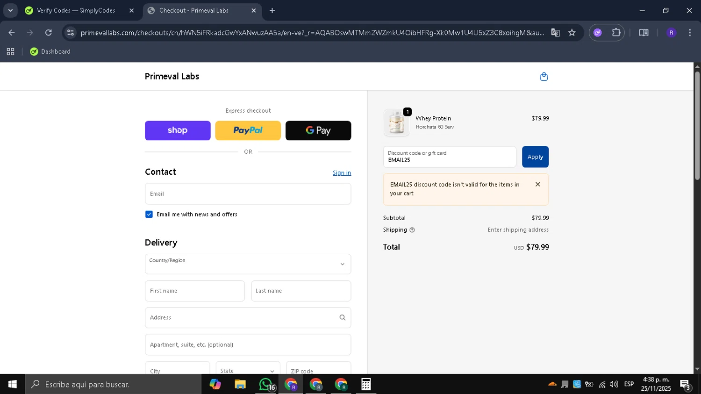Click the browser address bar URL
Screen dimensions: 701x394
(x=312, y=33)
